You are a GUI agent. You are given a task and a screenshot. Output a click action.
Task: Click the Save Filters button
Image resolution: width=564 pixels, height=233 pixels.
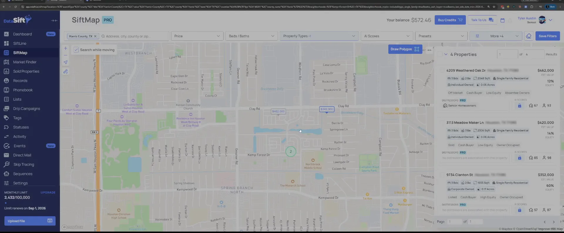[x=548, y=36]
